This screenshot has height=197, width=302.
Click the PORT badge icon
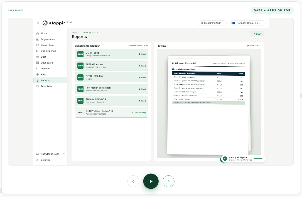click(80, 89)
